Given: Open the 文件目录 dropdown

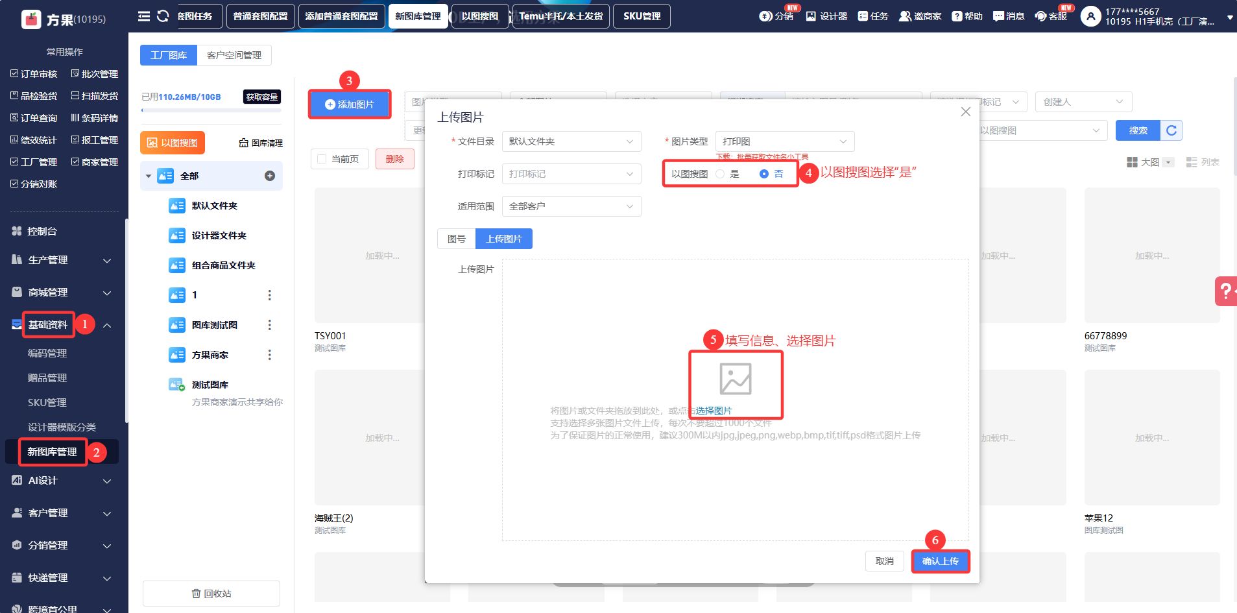Looking at the screenshot, I should 571,141.
